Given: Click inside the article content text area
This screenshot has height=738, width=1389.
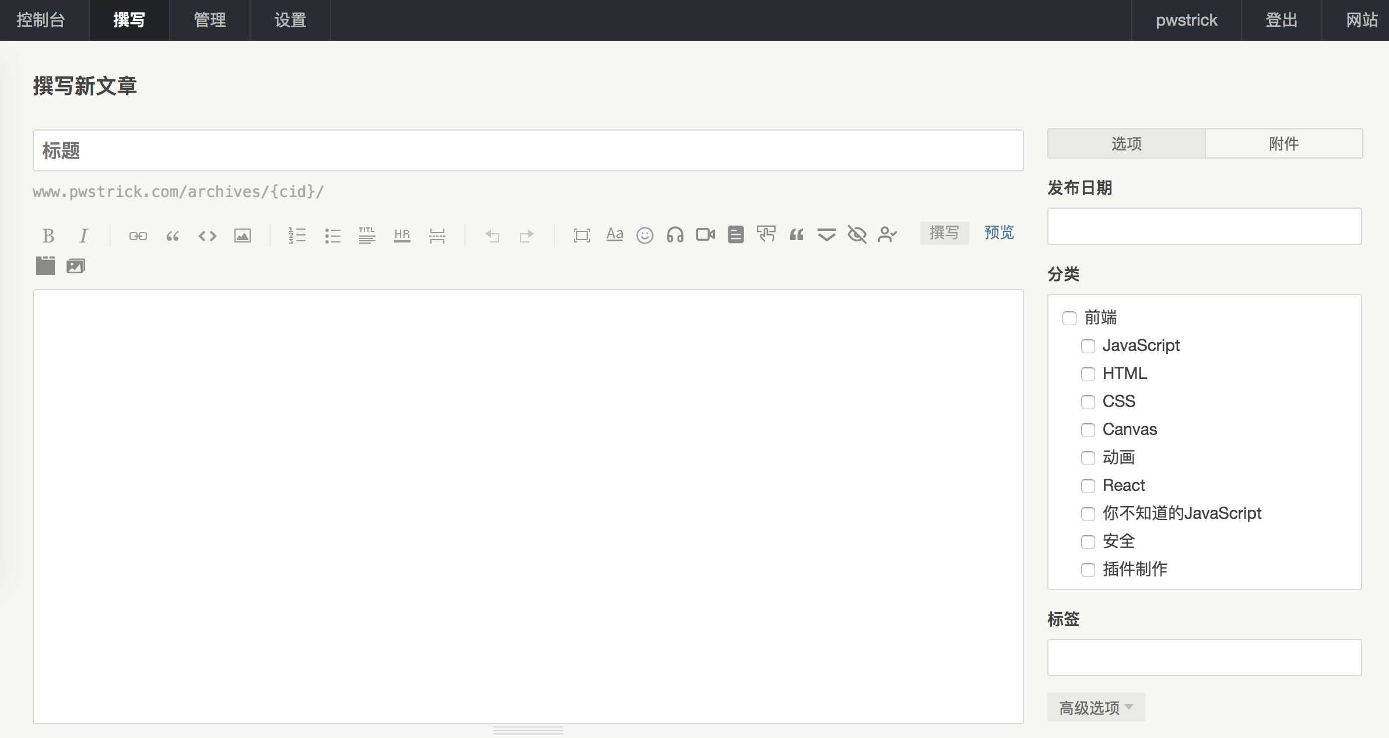Looking at the screenshot, I should click(528, 507).
